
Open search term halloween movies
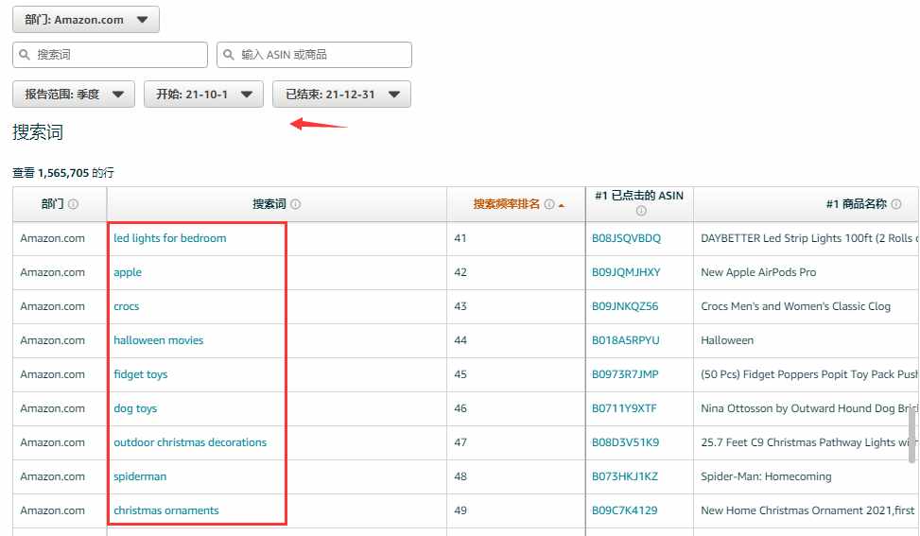(159, 340)
